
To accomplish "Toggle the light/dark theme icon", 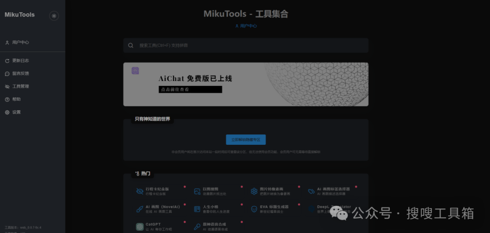I will pos(54,16).
